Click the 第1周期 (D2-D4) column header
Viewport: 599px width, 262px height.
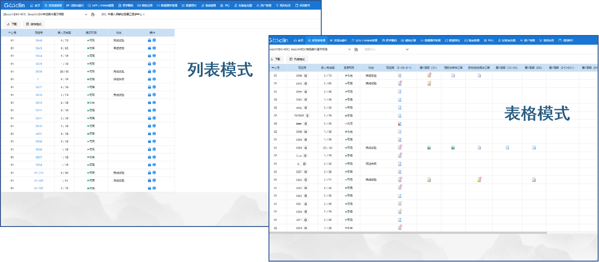[x=506, y=68]
